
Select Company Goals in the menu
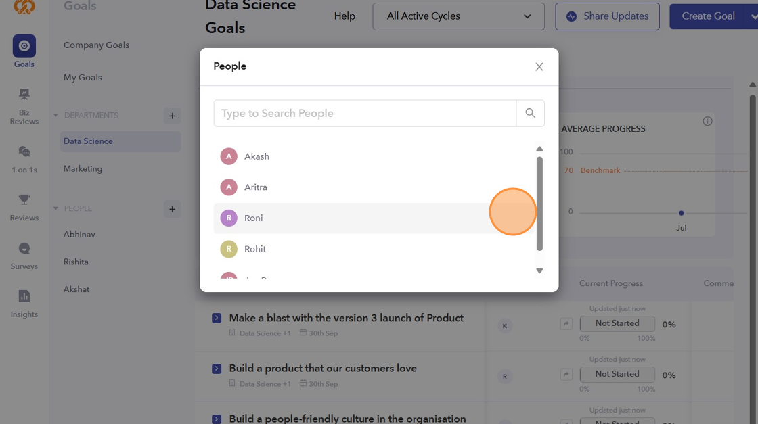click(x=96, y=45)
